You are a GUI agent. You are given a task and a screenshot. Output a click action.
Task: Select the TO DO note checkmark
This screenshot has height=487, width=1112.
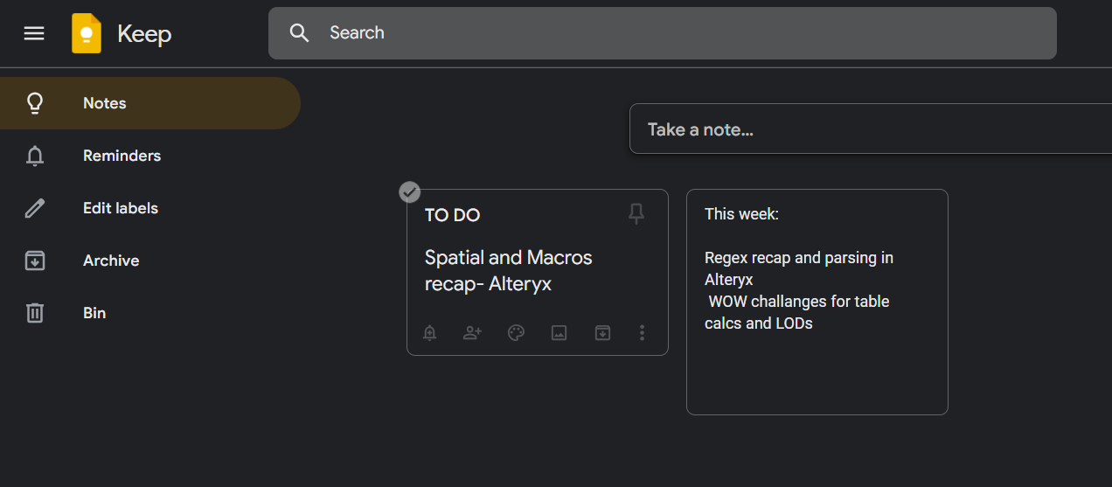click(x=409, y=192)
